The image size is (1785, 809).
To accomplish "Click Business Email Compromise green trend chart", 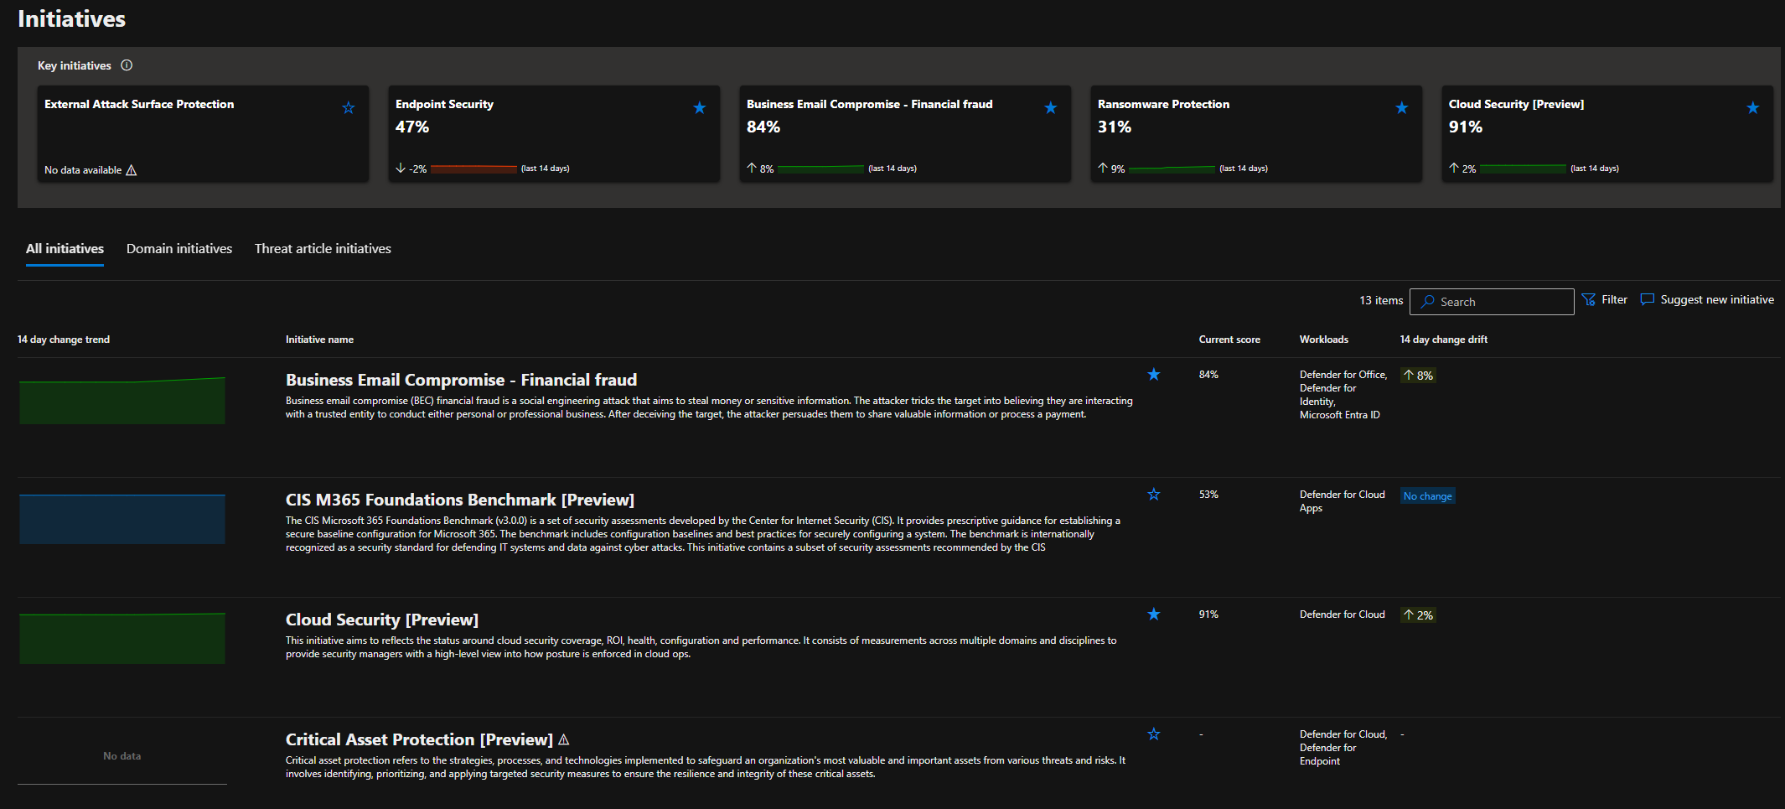I will [122, 401].
